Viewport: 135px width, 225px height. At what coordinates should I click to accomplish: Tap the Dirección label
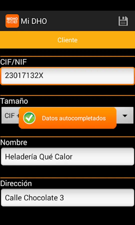coord(16,183)
